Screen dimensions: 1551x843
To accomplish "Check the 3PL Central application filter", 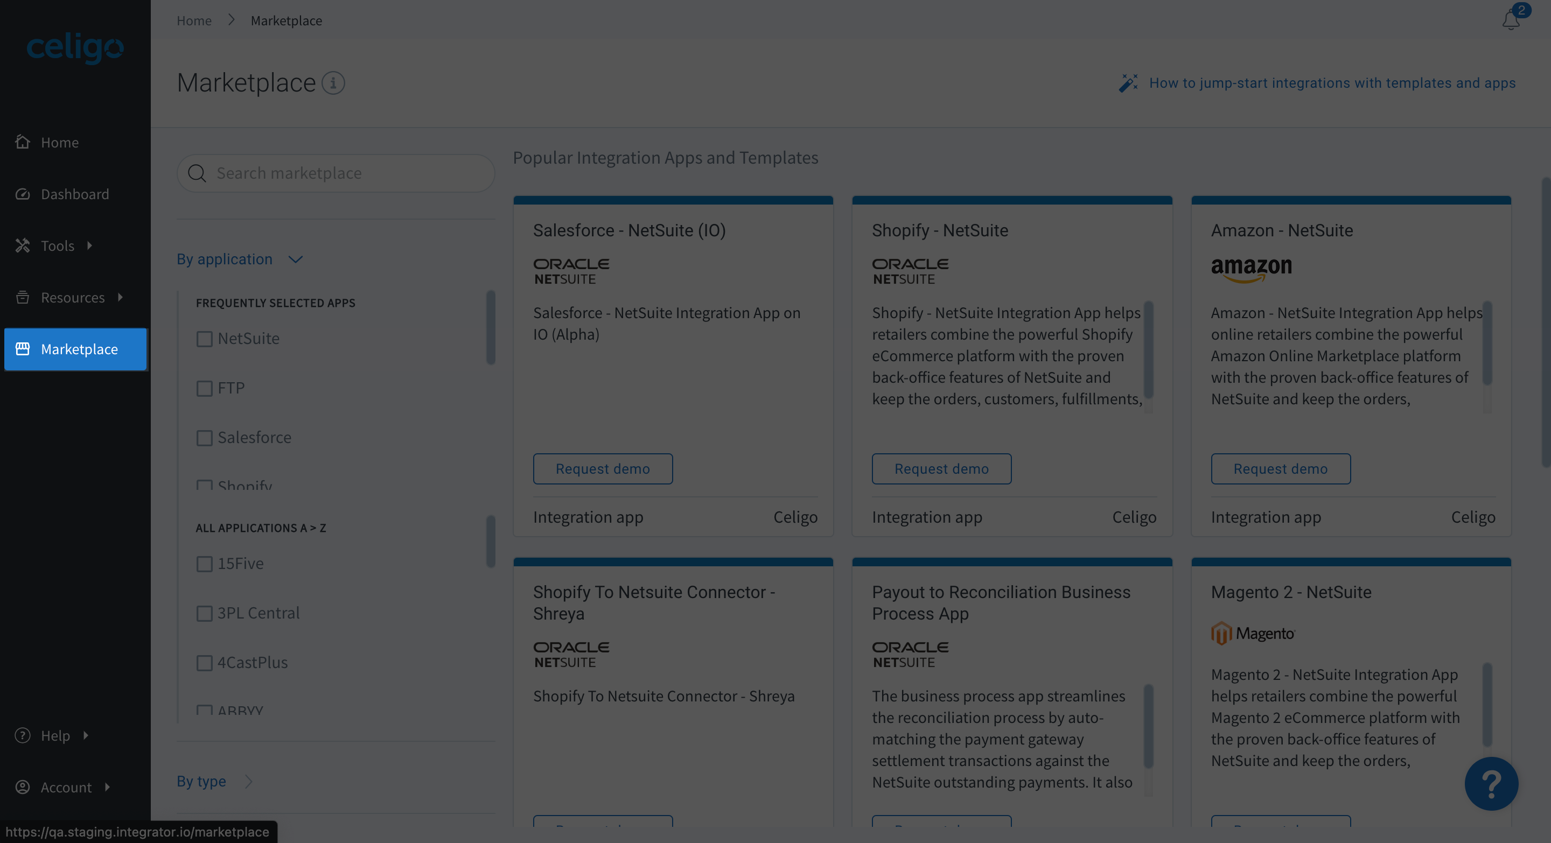I will click(205, 613).
